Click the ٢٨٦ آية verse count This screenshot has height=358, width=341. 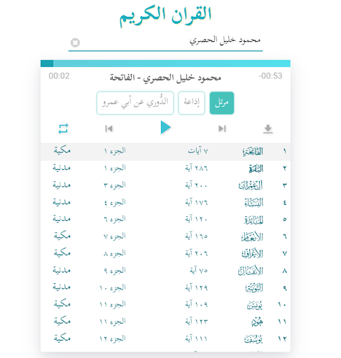coord(197,168)
